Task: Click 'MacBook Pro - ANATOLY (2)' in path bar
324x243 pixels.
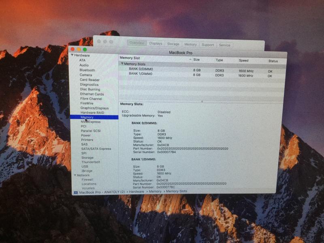Action: tap(102, 192)
